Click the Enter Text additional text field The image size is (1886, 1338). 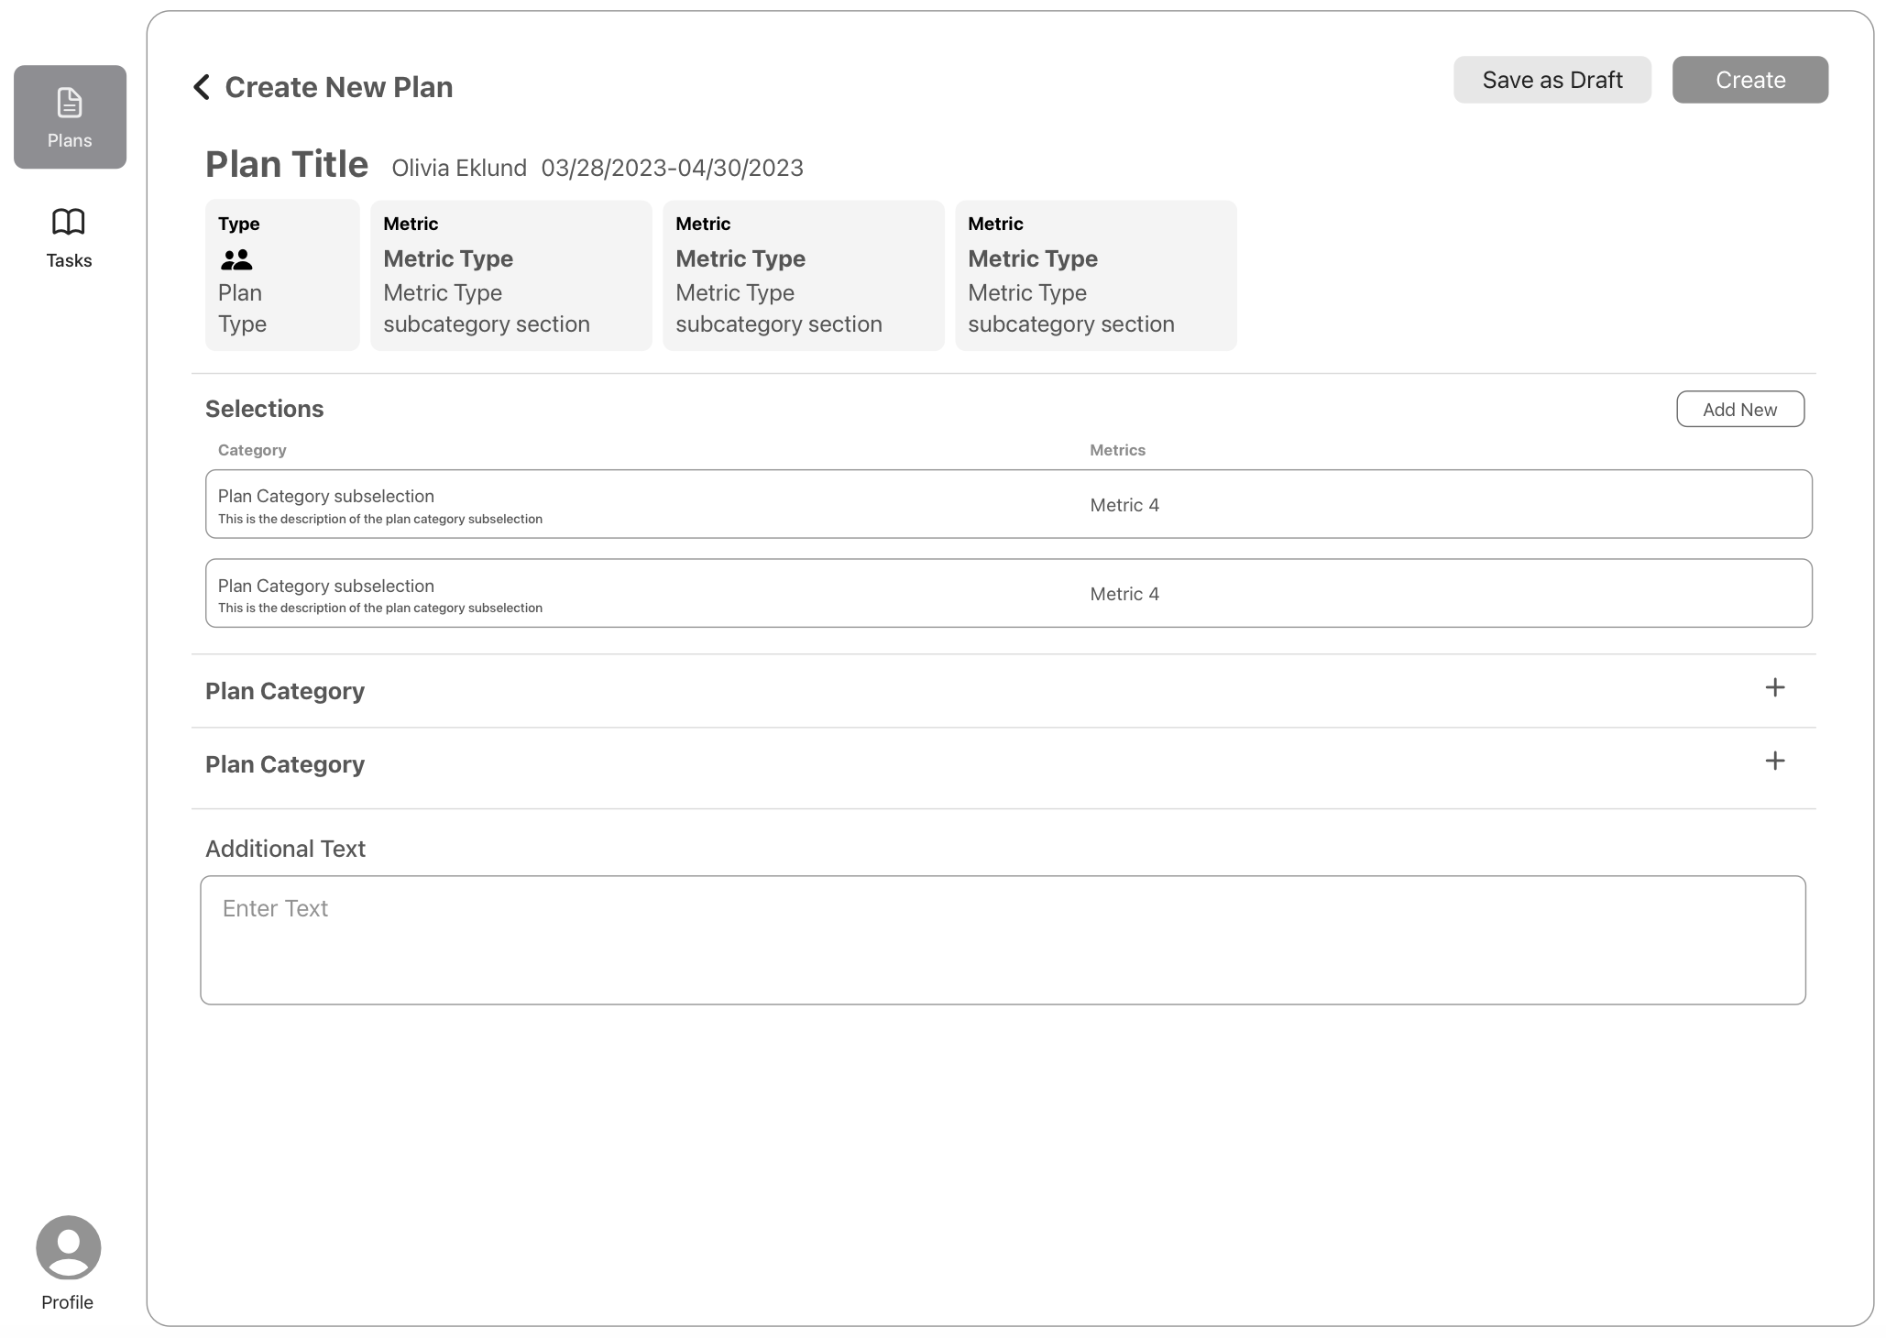coord(1003,939)
